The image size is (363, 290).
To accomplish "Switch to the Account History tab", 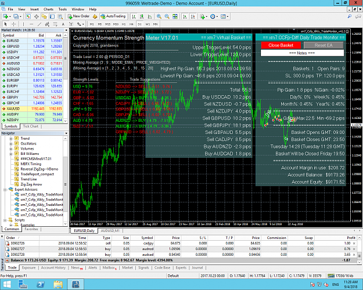I will 53,267.
